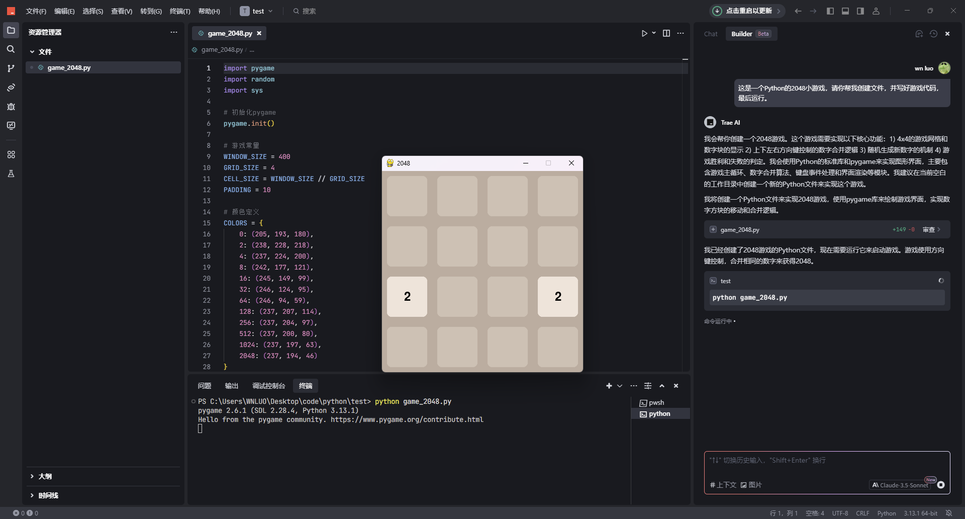The height and width of the screenshot is (519, 965).
Task: Switch to the 调试控制台 tab
Action: [x=269, y=386]
